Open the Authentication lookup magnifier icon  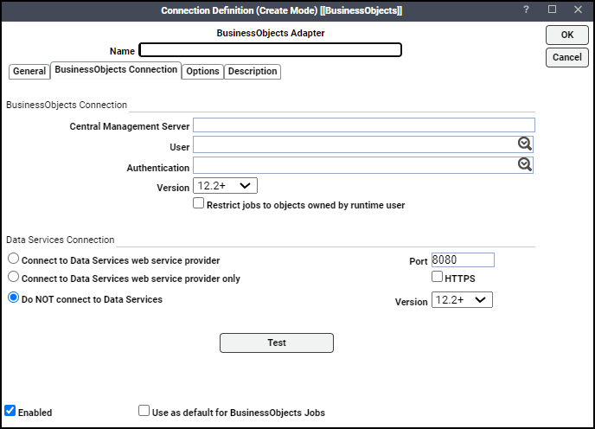(x=525, y=164)
